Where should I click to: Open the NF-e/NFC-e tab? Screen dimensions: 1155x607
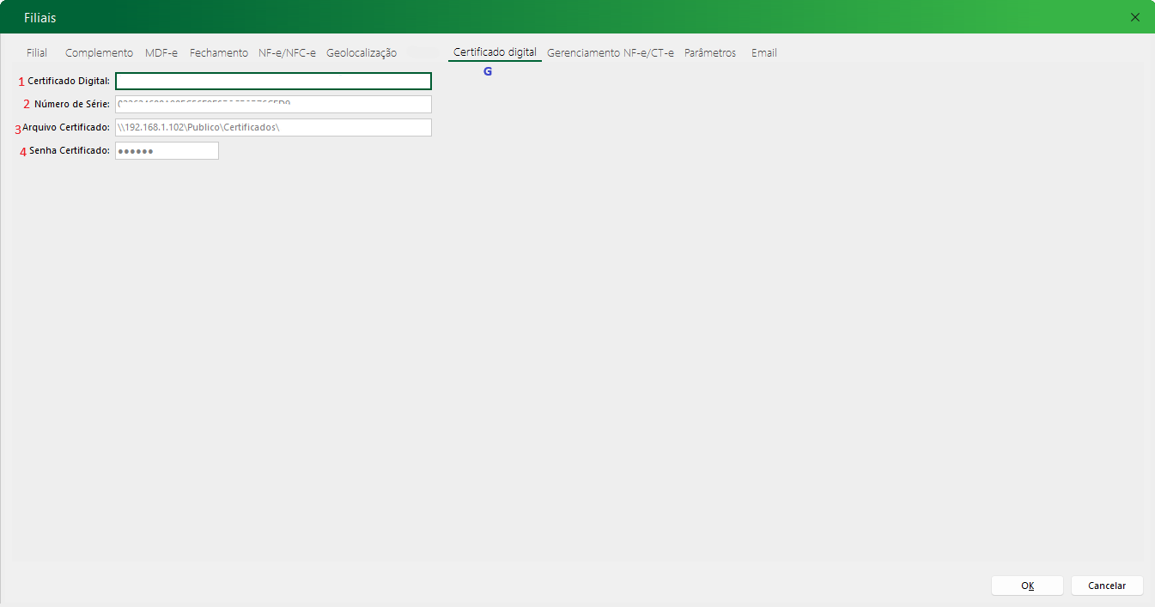pyautogui.click(x=287, y=52)
